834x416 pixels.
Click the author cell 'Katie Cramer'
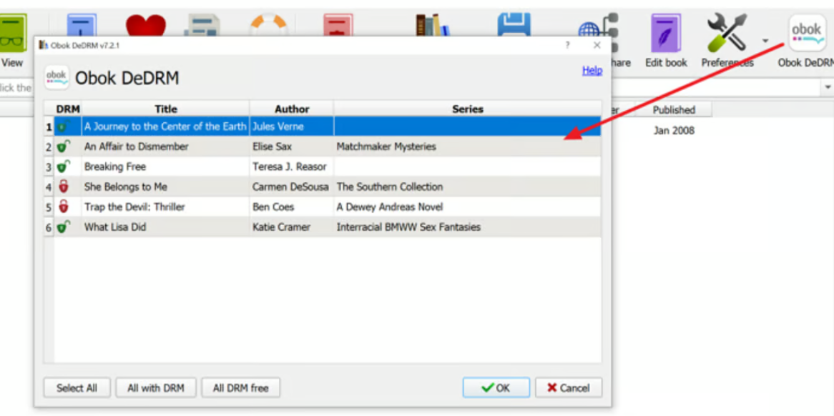click(x=292, y=227)
